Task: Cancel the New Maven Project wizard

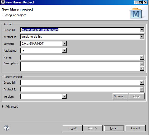Action: coord(136,128)
